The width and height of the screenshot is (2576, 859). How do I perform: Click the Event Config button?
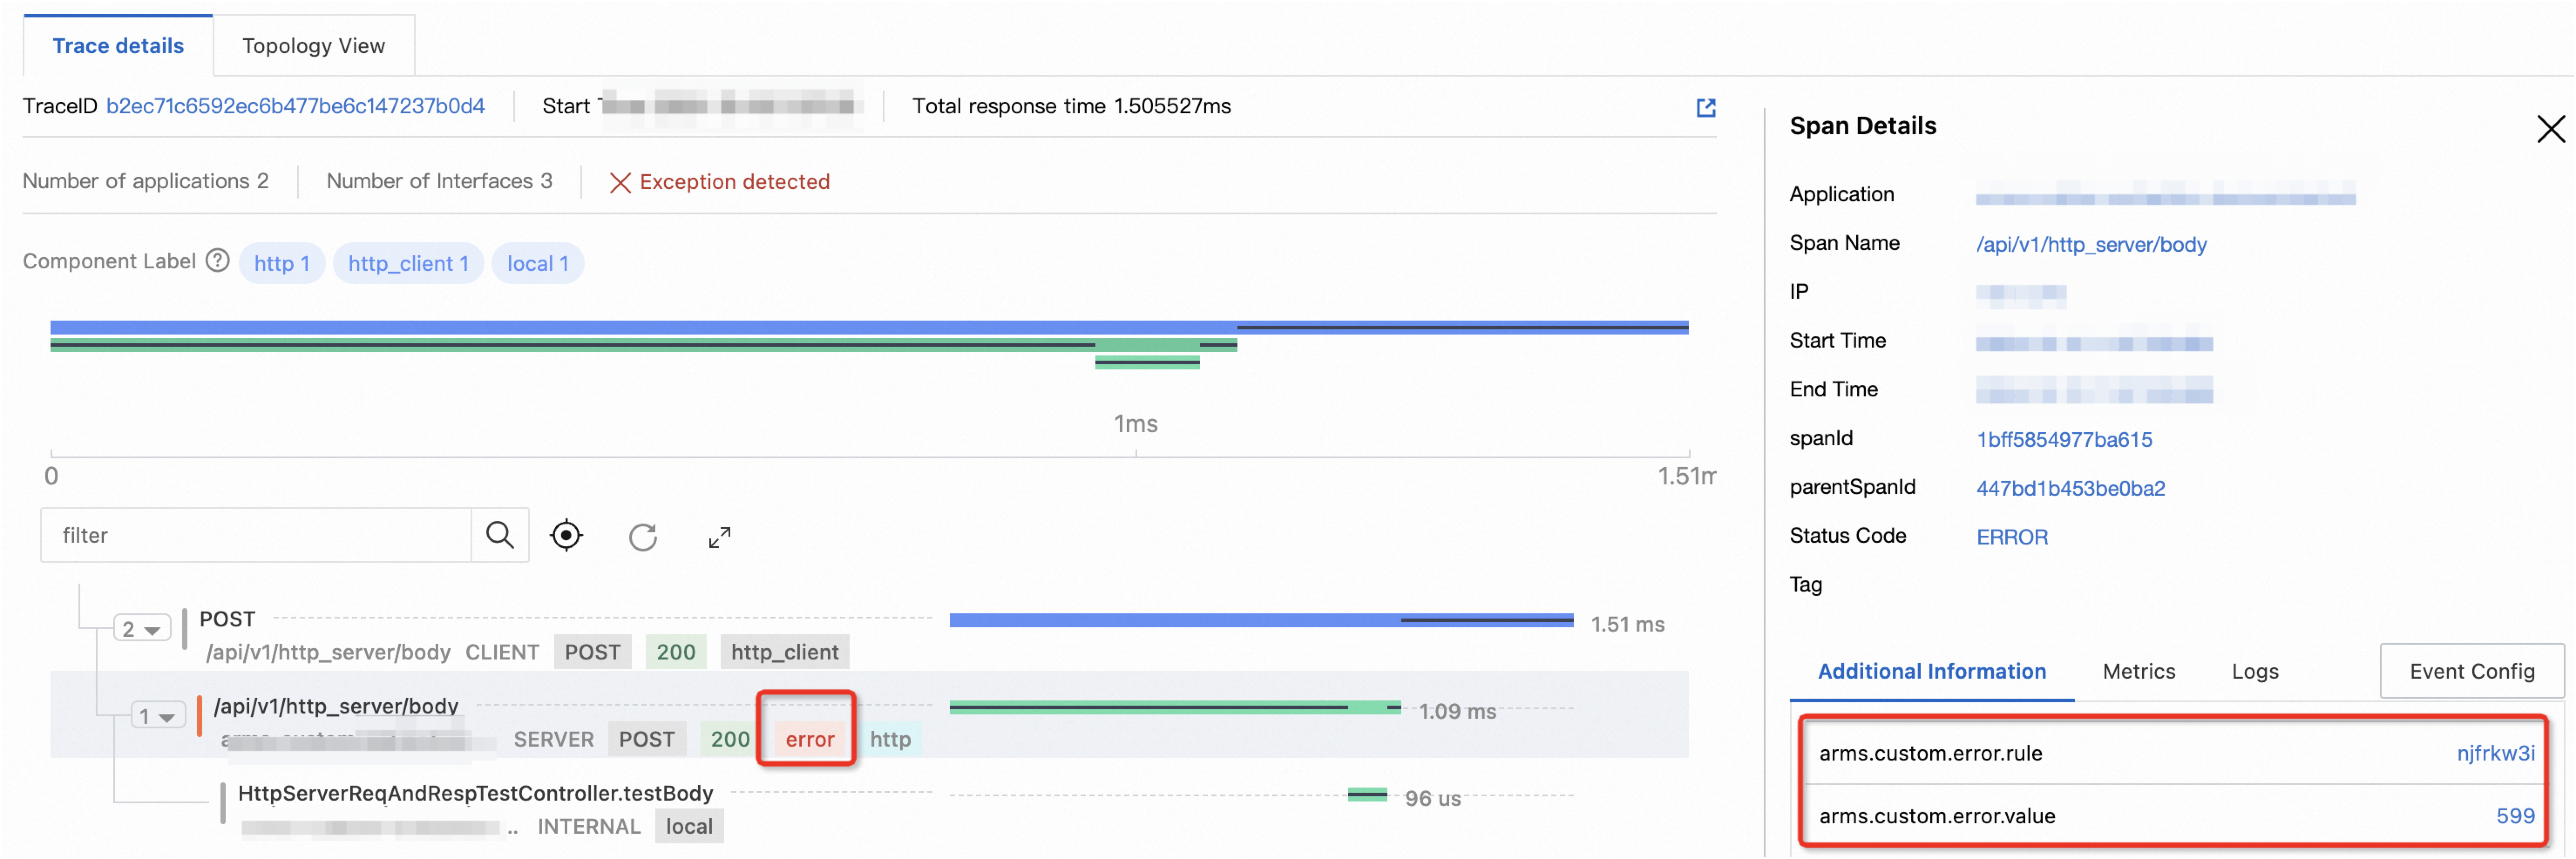pos(2471,671)
